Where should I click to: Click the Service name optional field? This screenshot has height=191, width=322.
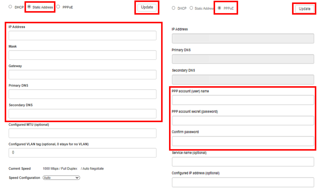(243, 162)
